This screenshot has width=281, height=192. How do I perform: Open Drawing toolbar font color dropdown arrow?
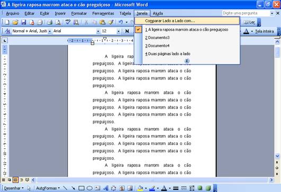(170, 188)
